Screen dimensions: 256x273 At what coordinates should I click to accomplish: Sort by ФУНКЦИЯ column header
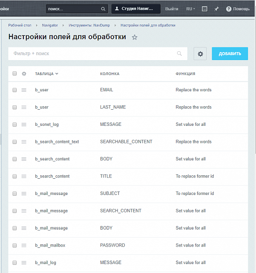[x=185, y=74]
